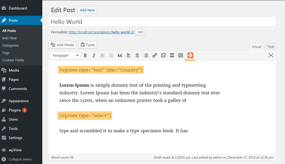285x164 pixels.
Task: Open the Paragraph format dropdown
Action: pyautogui.click(x=65, y=55)
